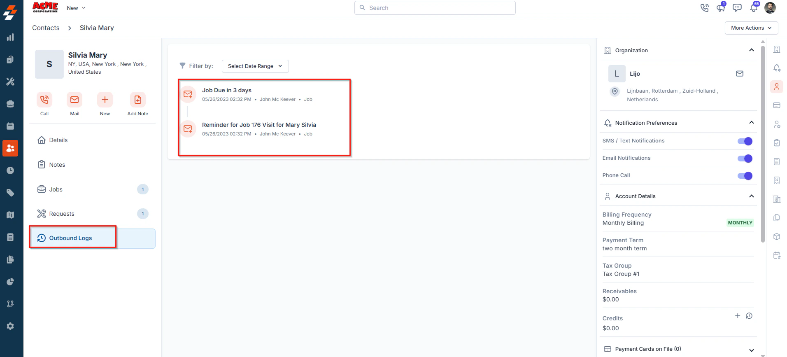This screenshot has height=357, width=787.
Task: Open the price tag icon in left sidebar
Action: [11, 193]
